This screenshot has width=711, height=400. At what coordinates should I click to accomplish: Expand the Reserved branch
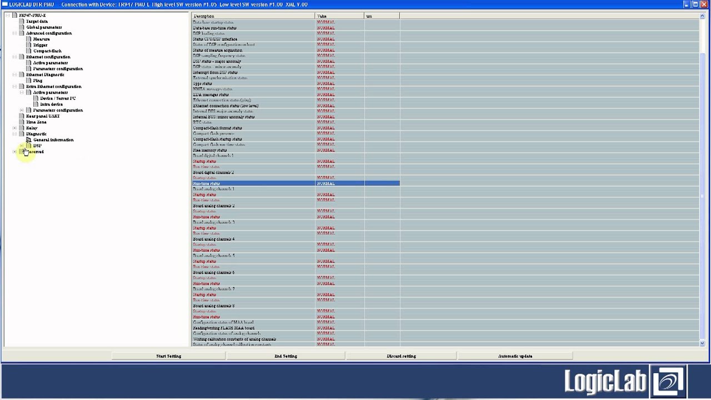[x=14, y=152]
